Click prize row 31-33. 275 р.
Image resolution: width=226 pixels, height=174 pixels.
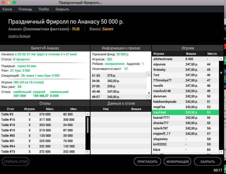click(x=119, y=75)
